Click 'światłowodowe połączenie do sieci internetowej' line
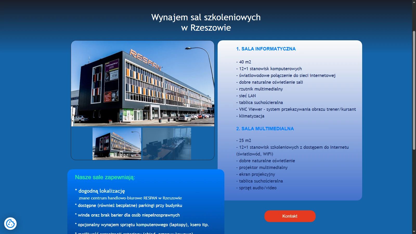Viewport: 416px width, 234px height. (x=286, y=75)
